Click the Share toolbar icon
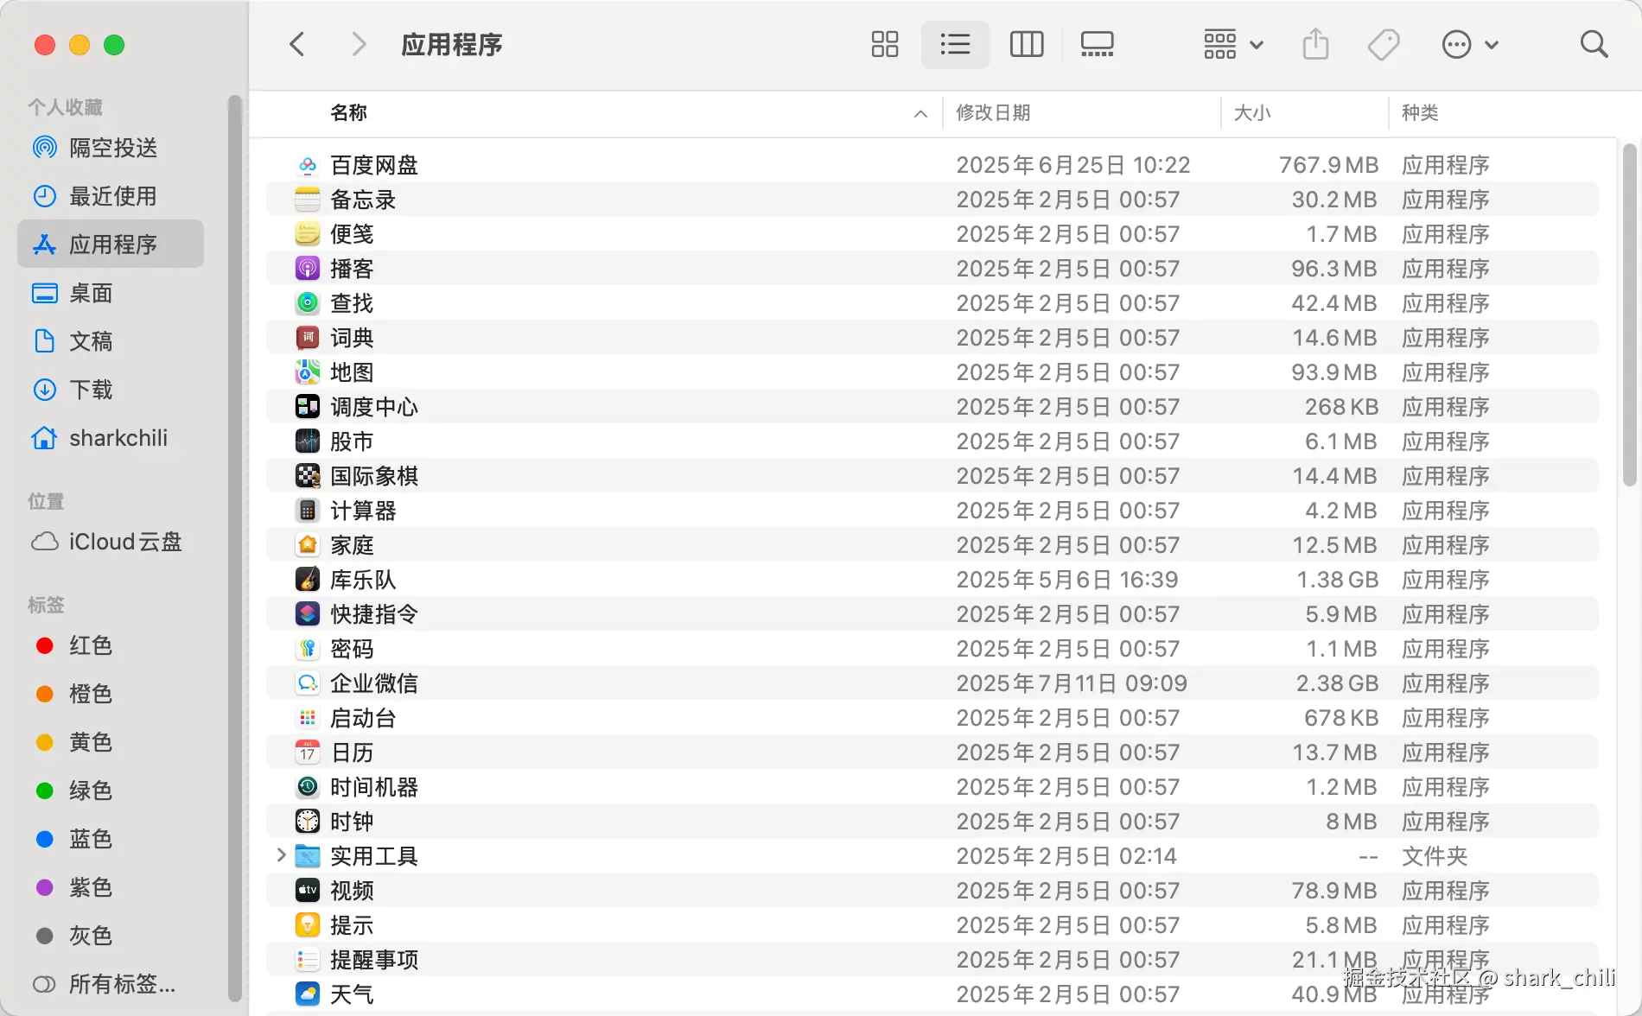The image size is (1642, 1016). (x=1315, y=44)
